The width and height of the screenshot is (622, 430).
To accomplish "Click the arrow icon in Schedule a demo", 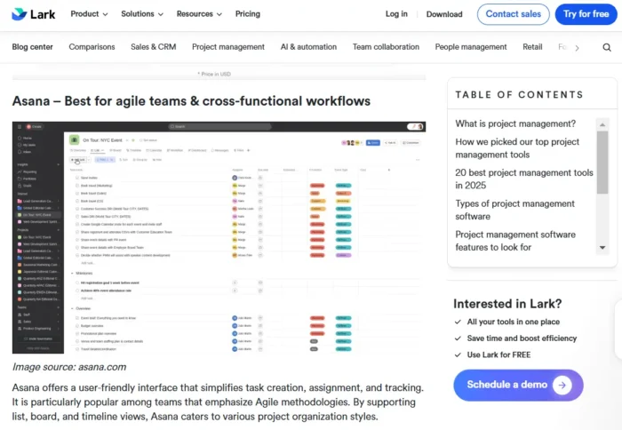I will tap(561, 385).
